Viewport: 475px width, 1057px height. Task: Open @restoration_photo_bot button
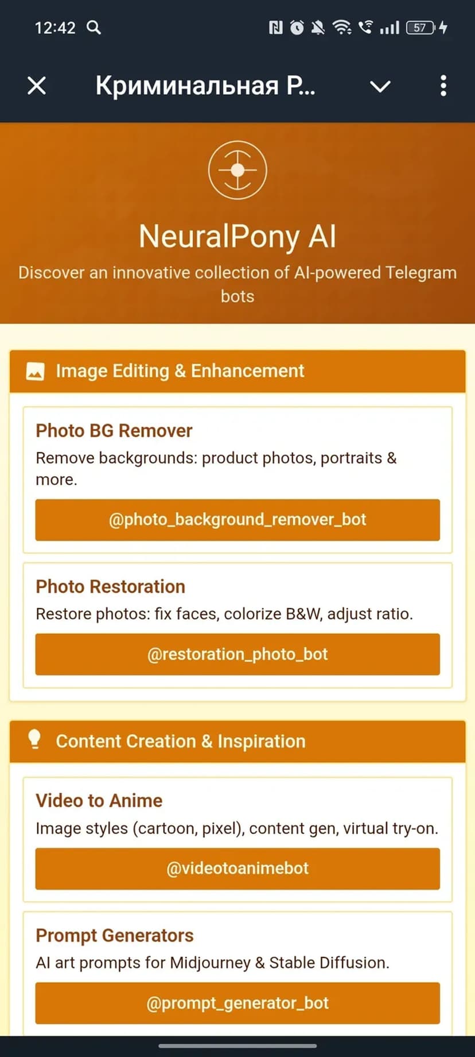pos(237,654)
